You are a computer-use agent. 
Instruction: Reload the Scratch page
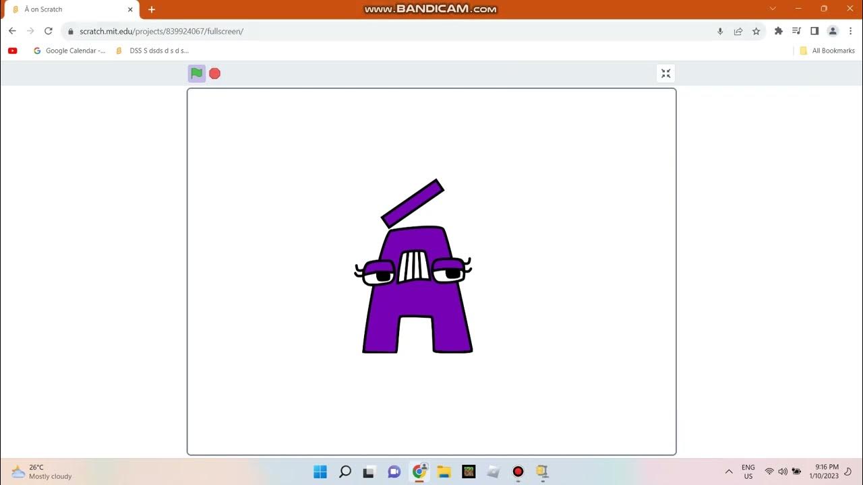[x=49, y=31]
